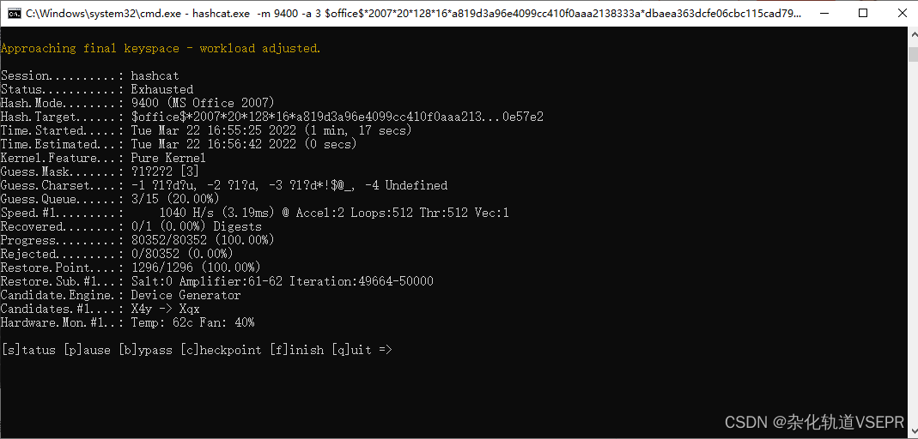
Task: Click the [s]tatus option in the prompt
Action: pyautogui.click(x=28, y=350)
